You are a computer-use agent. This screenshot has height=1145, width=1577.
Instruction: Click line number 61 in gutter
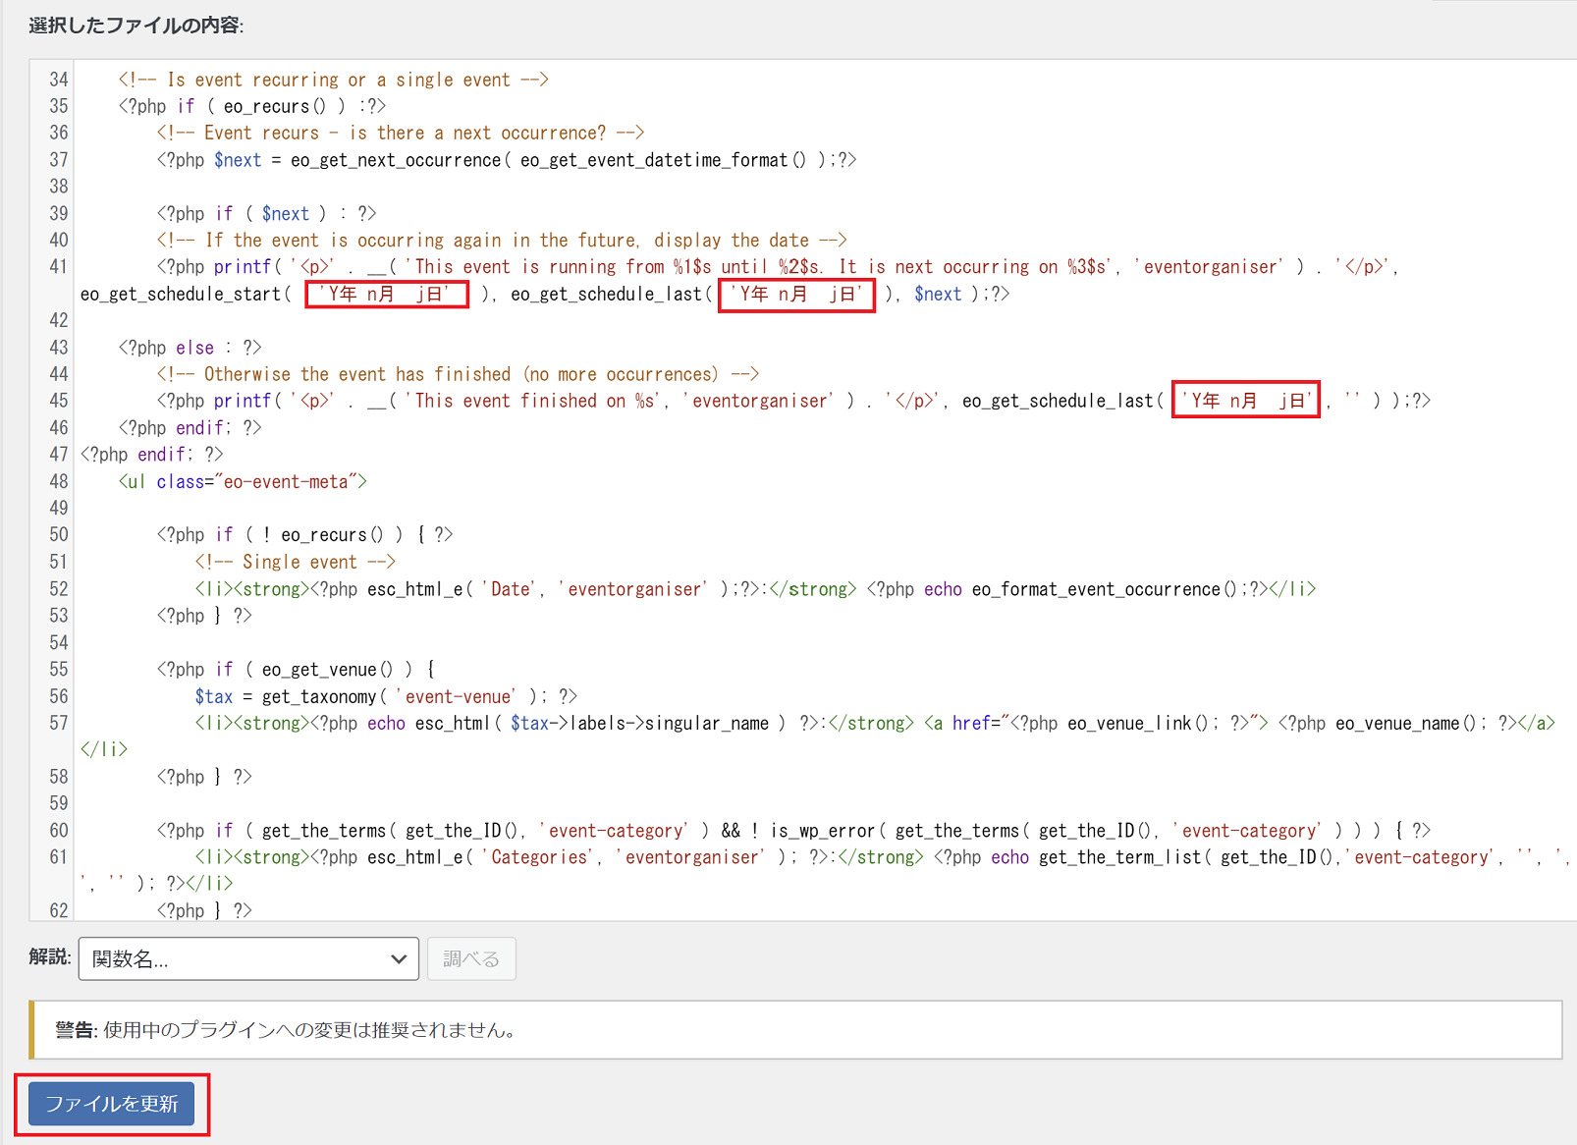(59, 857)
